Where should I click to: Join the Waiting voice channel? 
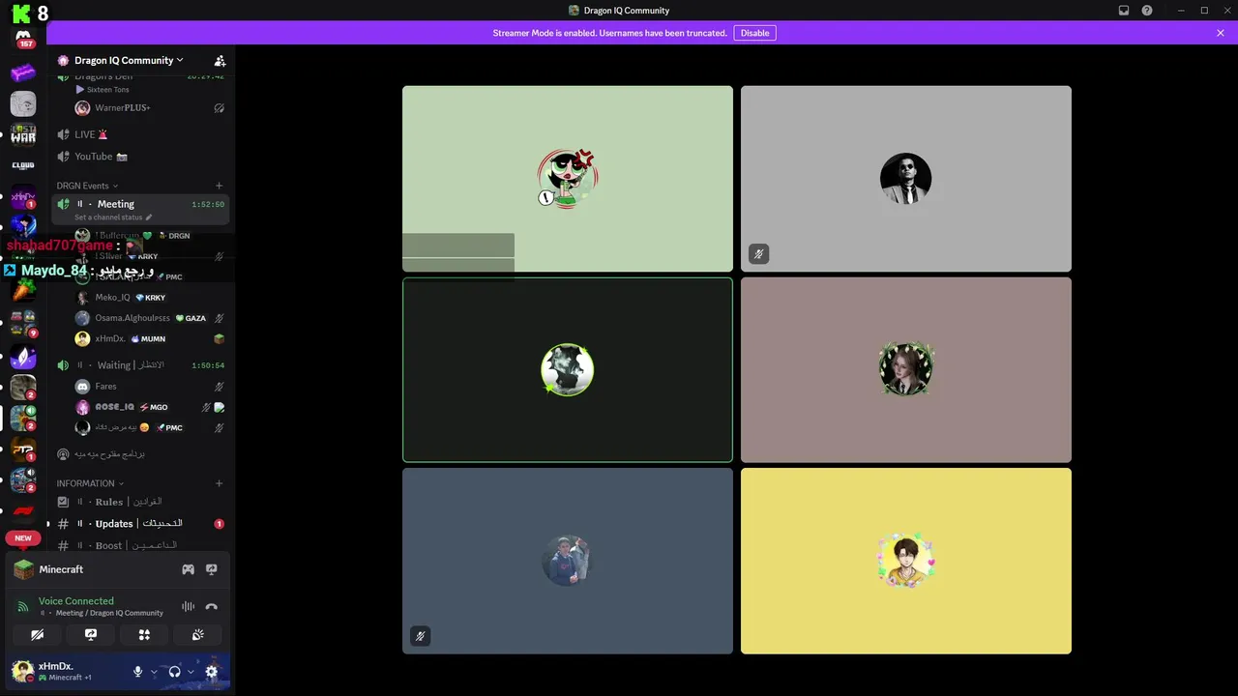[x=140, y=365]
